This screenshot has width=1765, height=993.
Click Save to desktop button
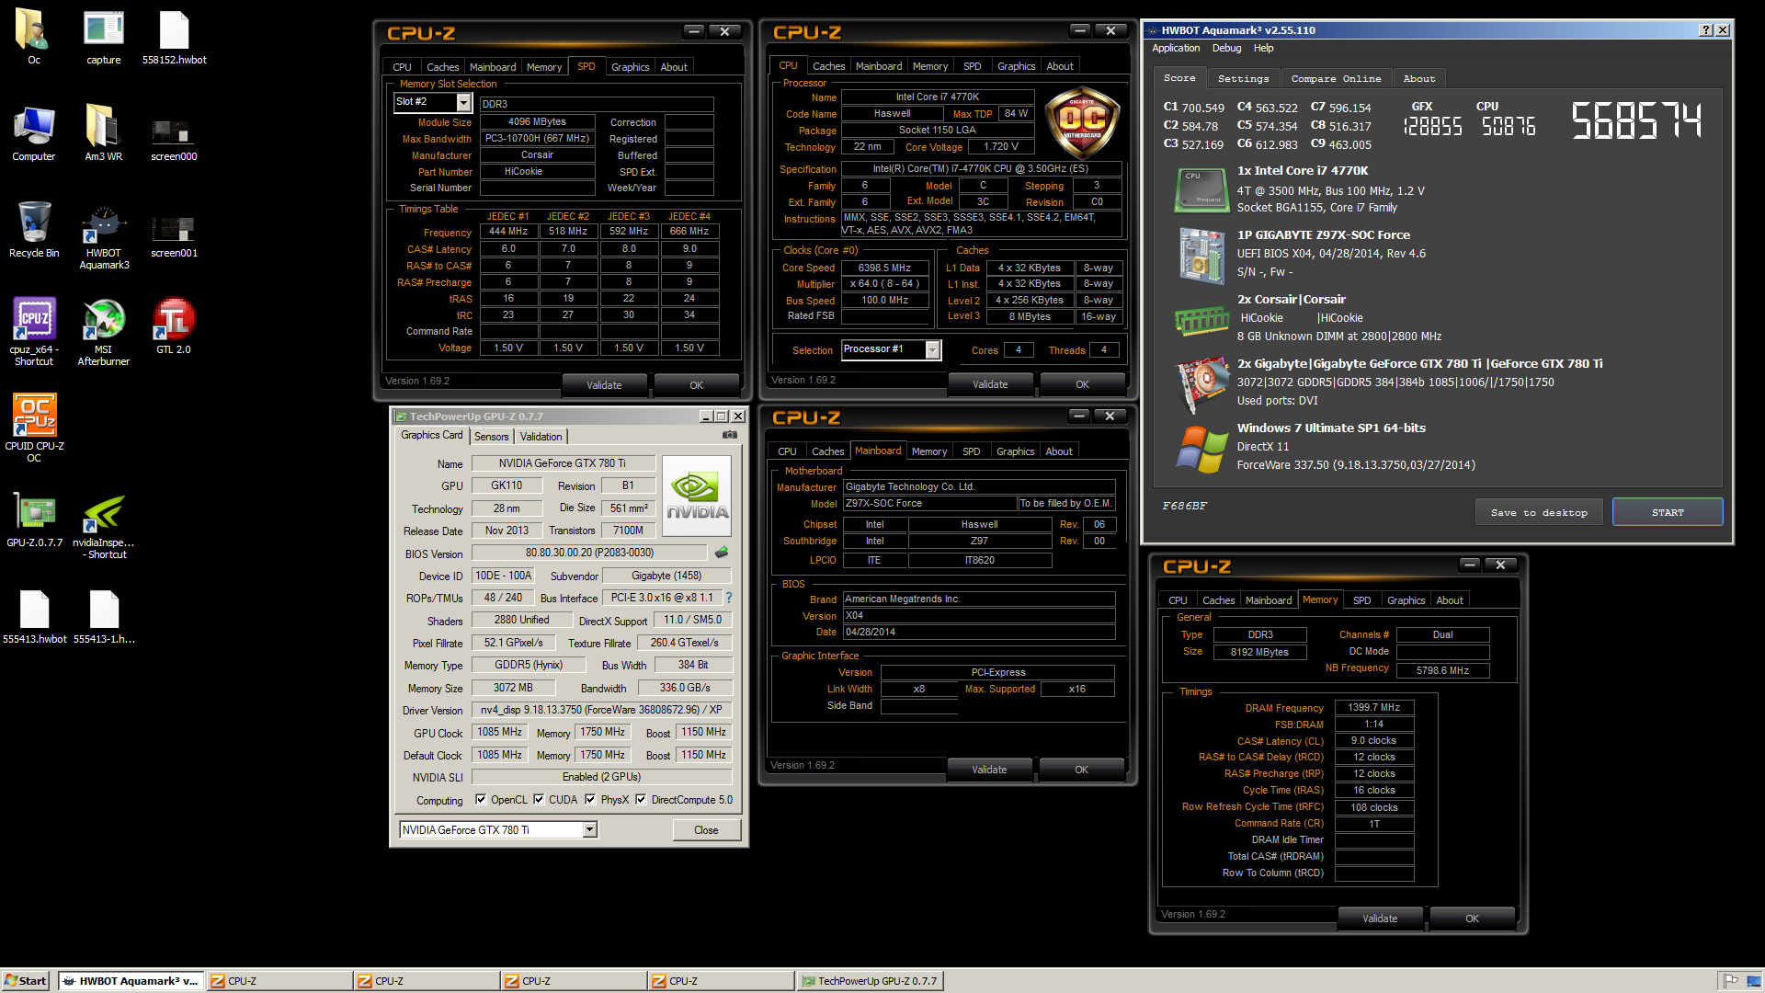click(1539, 512)
